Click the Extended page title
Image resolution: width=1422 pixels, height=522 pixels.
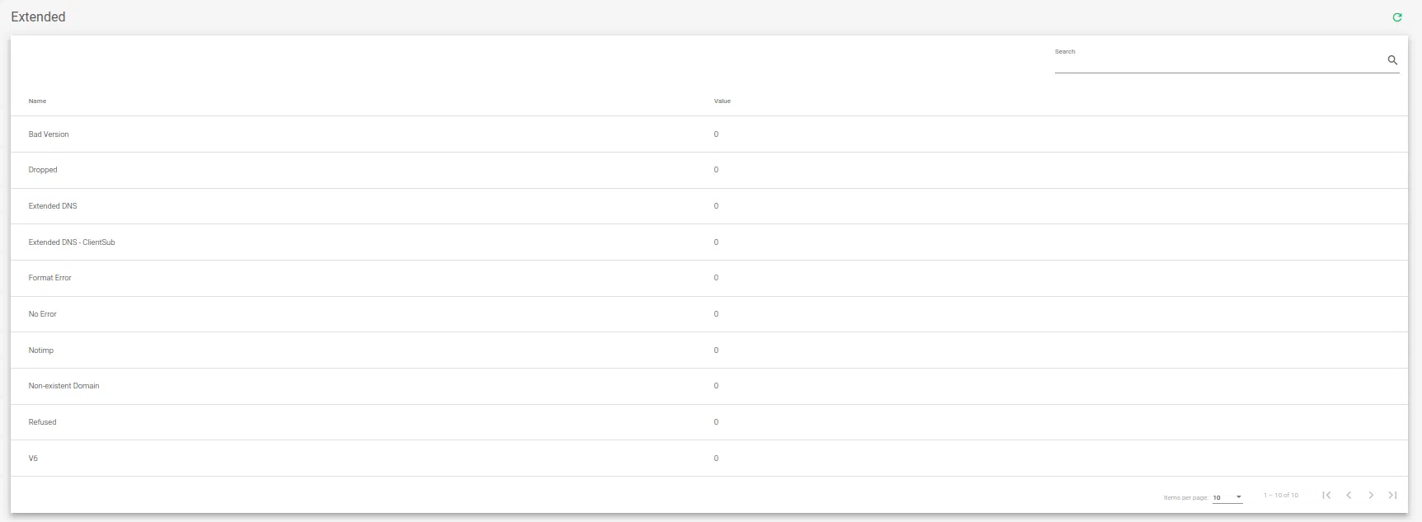[38, 16]
